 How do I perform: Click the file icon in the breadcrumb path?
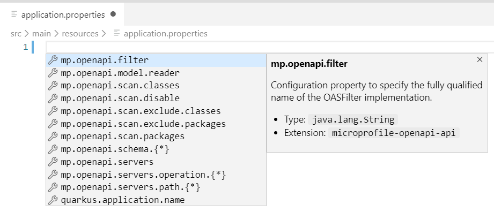(x=117, y=33)
